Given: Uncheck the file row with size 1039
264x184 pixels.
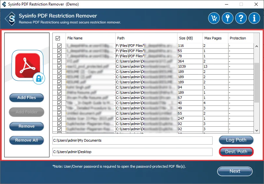Looking at the screenshot, I should tap(59, 66).
